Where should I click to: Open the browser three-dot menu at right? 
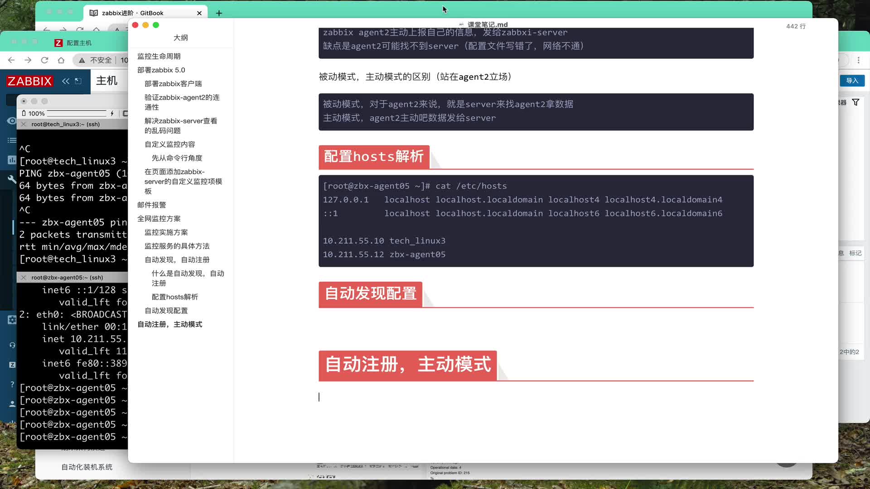[858, 60]
